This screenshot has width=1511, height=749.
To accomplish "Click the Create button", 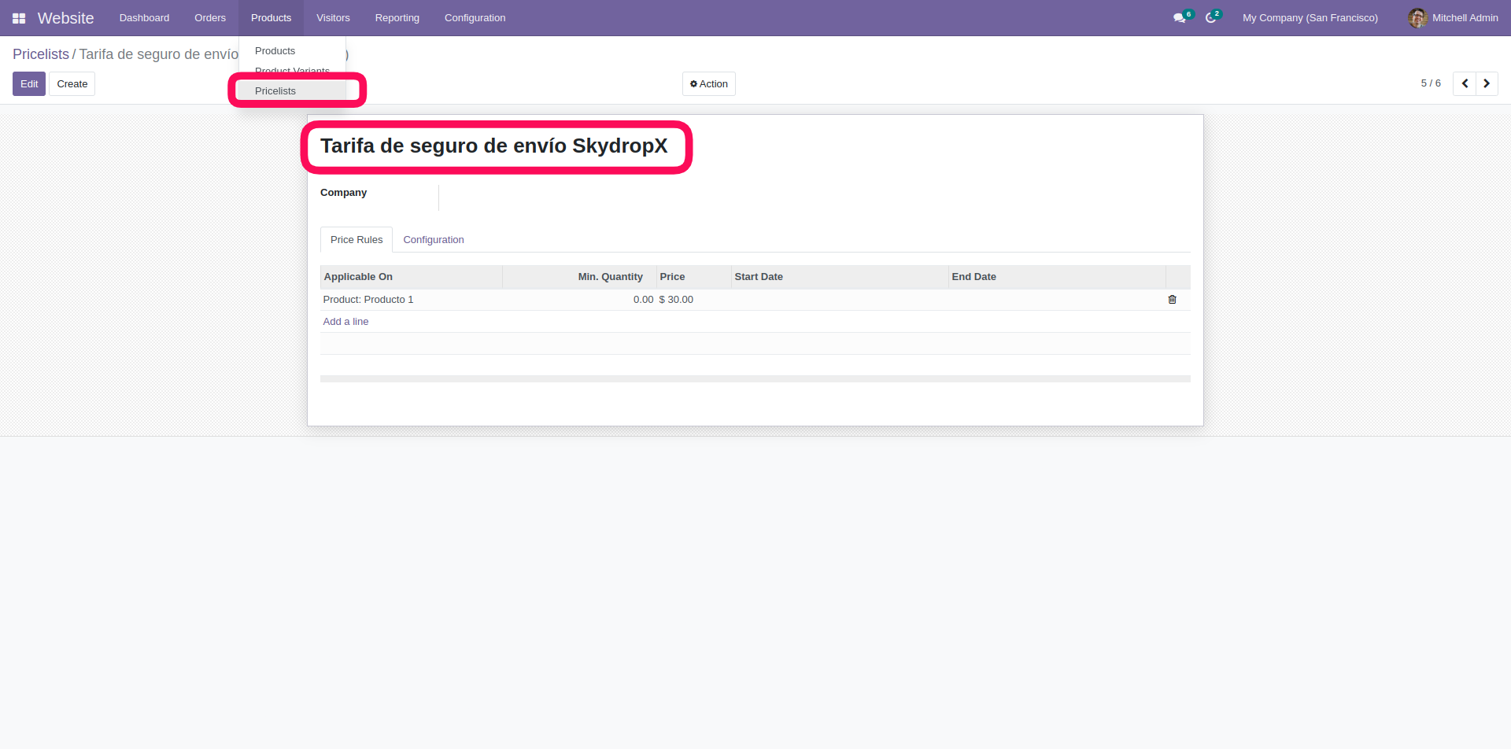I will coord(72,84).
